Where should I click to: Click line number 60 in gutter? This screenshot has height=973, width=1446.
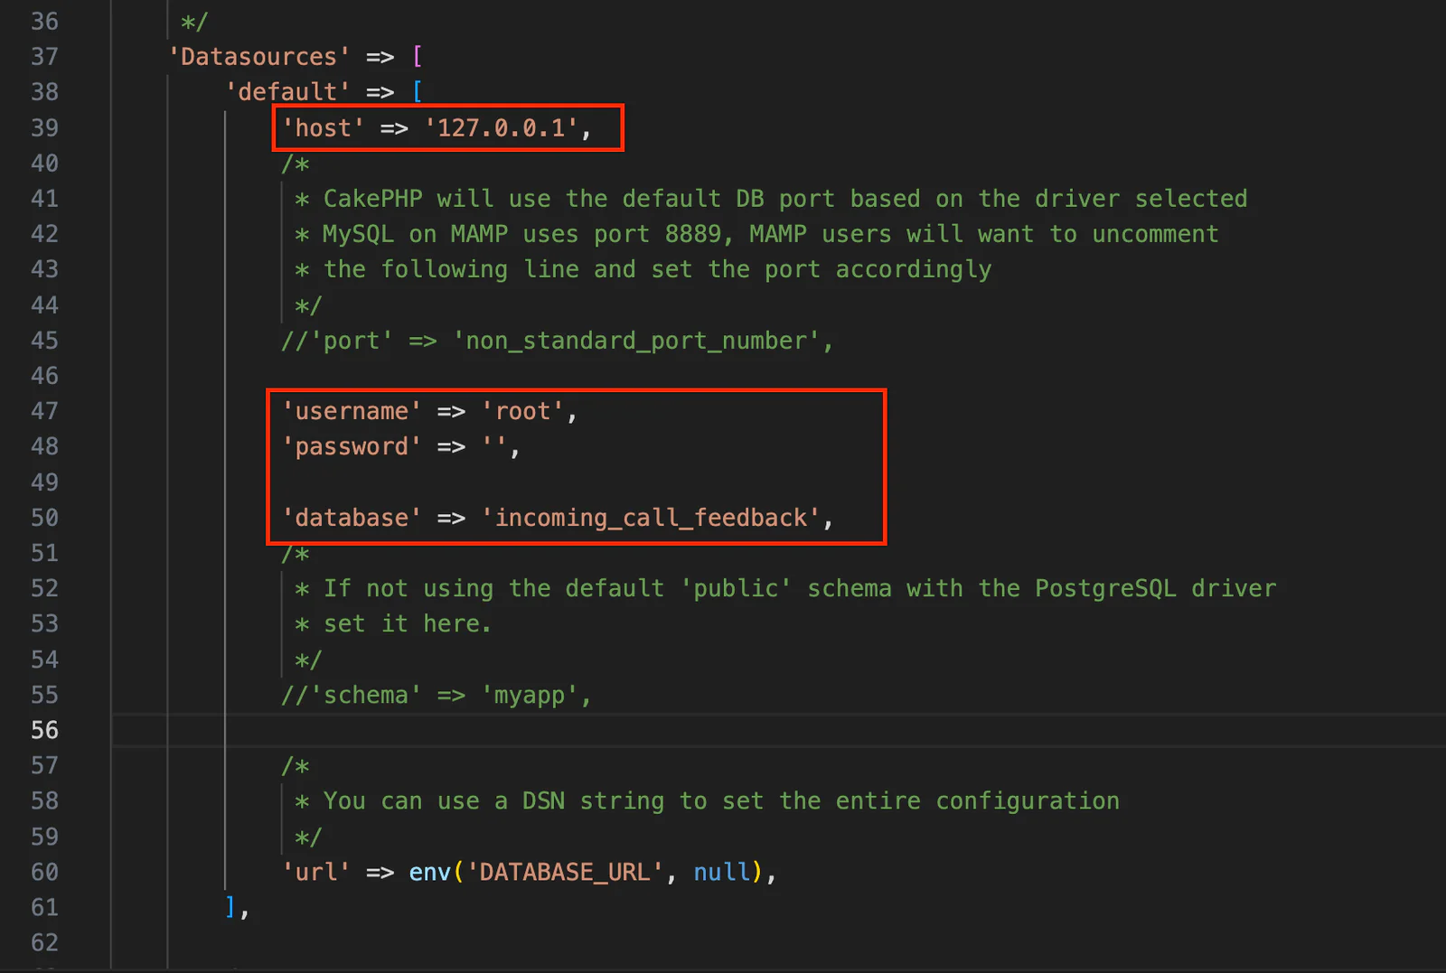44,872
